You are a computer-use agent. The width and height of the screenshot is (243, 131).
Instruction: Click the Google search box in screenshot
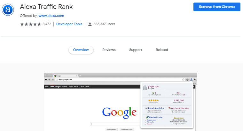[115, 124]
